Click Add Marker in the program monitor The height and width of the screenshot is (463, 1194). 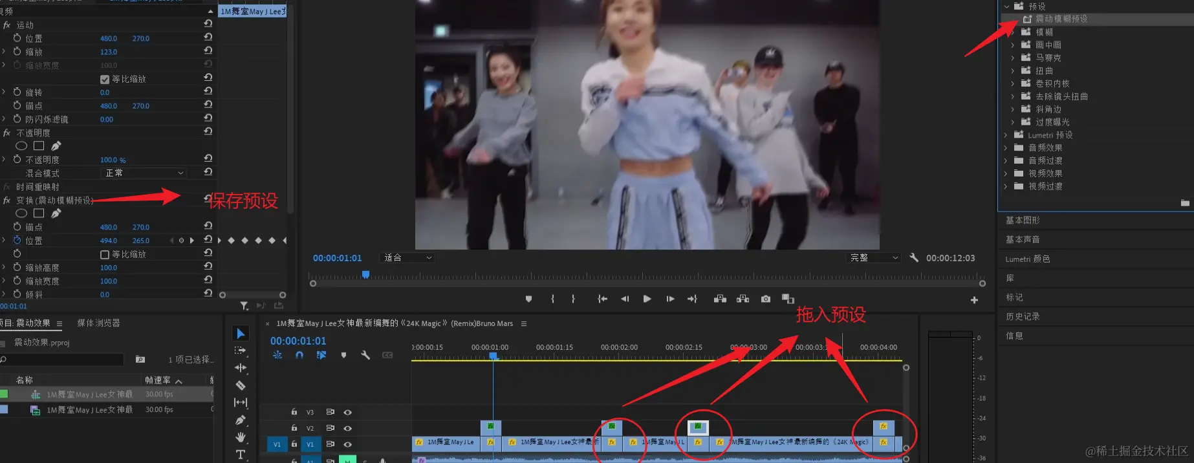coord(529,299)
